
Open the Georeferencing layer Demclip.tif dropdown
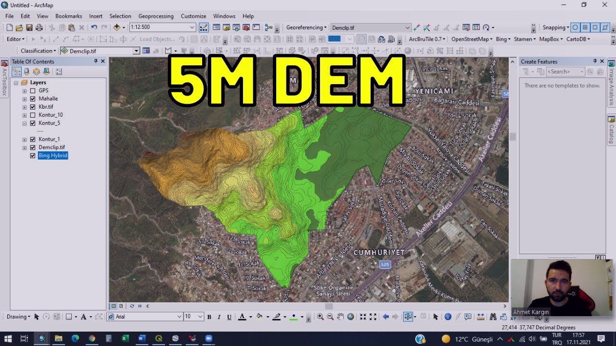[408, 27]
